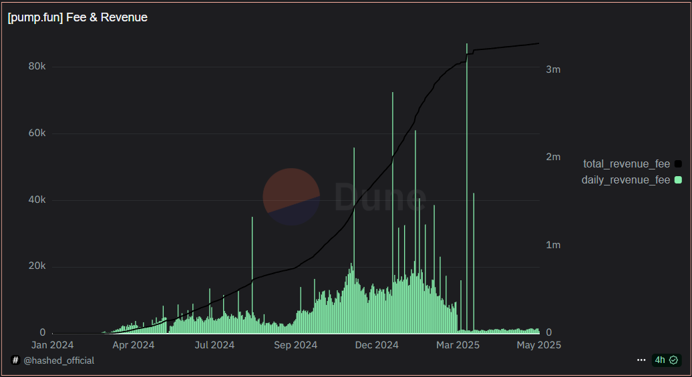Click the Dec 2024 x-axis label
Screen dimensions: 692x377
pyautogui.click(x=377, y=345)
